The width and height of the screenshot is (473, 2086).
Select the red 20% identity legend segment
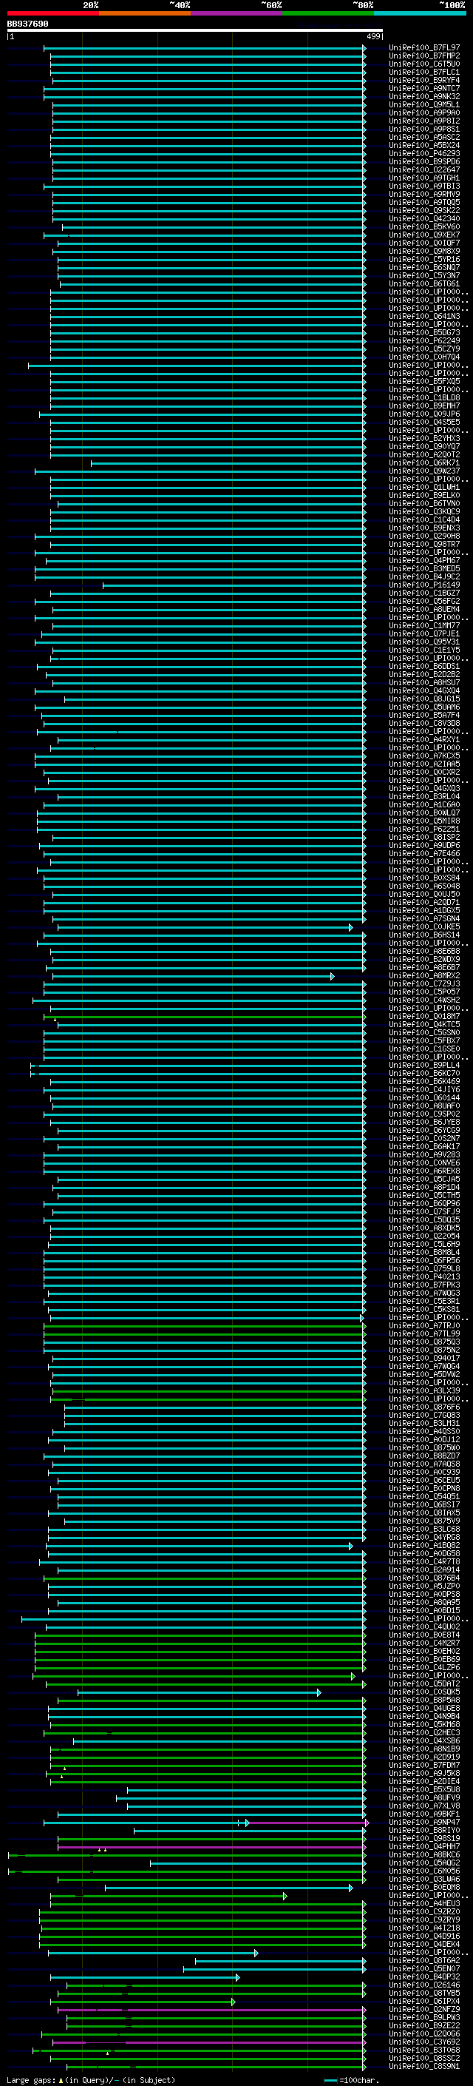point(52,13)
